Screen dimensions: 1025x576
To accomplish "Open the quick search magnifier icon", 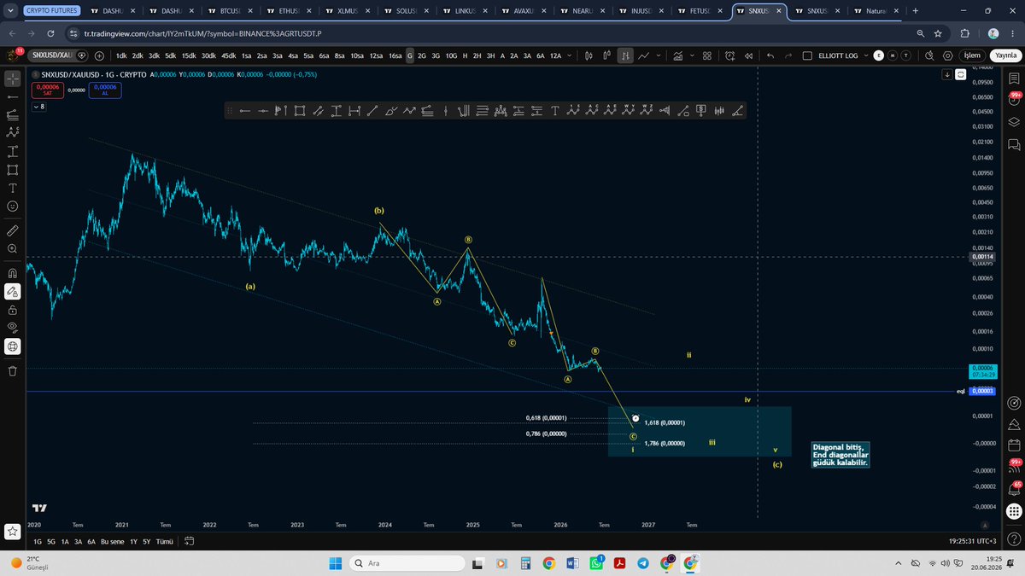I will [929, 55].
